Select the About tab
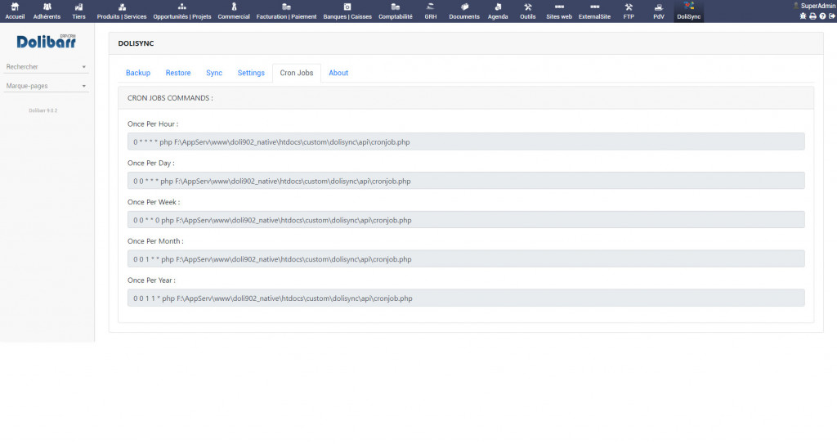 click(338, 73)
